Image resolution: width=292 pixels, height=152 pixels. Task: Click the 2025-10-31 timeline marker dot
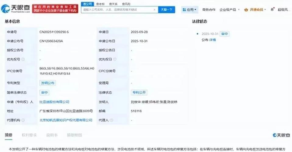(x=198, y=34)
